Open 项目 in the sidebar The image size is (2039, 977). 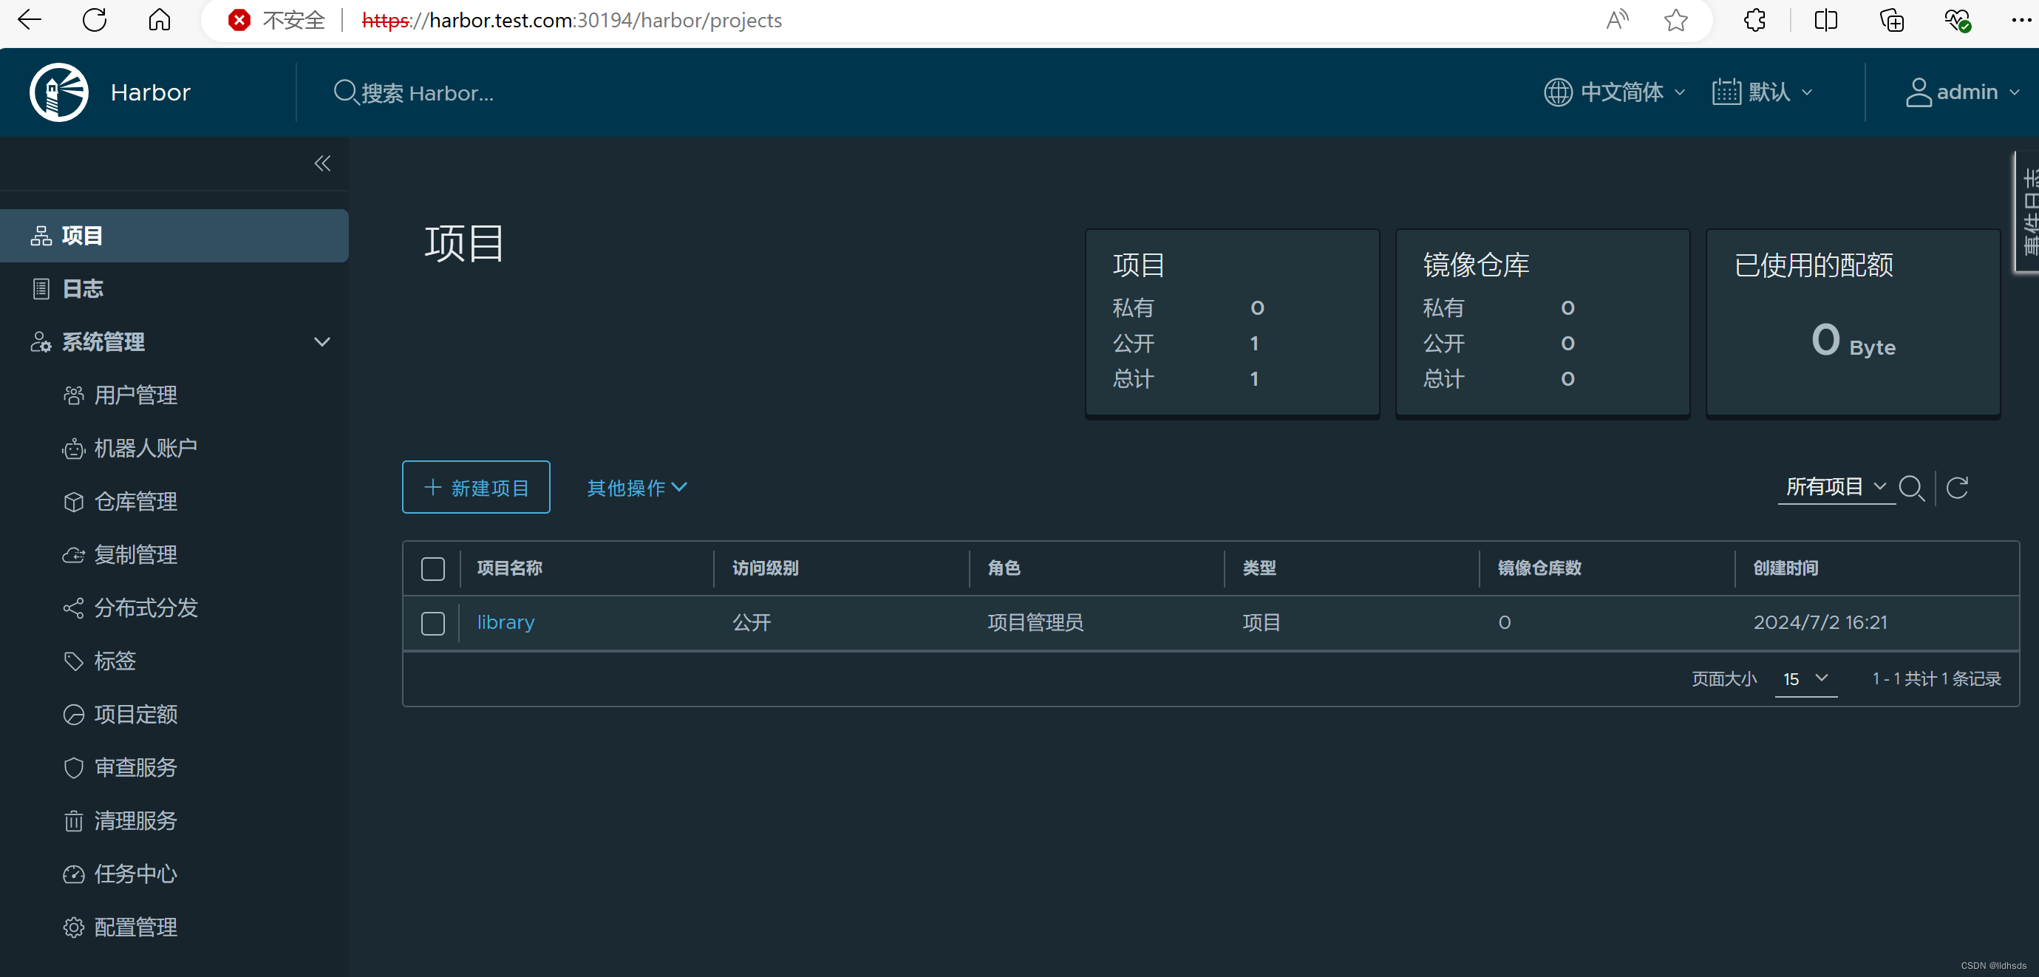coord(174,235)
